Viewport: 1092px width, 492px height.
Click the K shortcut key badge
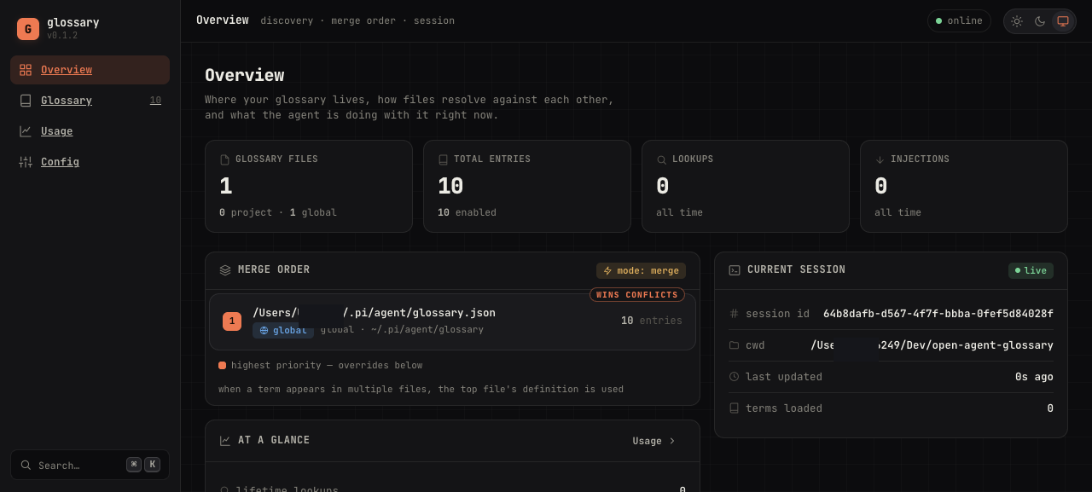pos(153,465)
